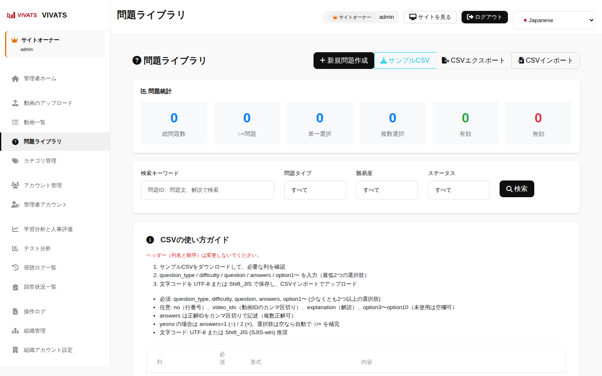
Task: Click the 検索 search button
Action: tap(517, 189)
